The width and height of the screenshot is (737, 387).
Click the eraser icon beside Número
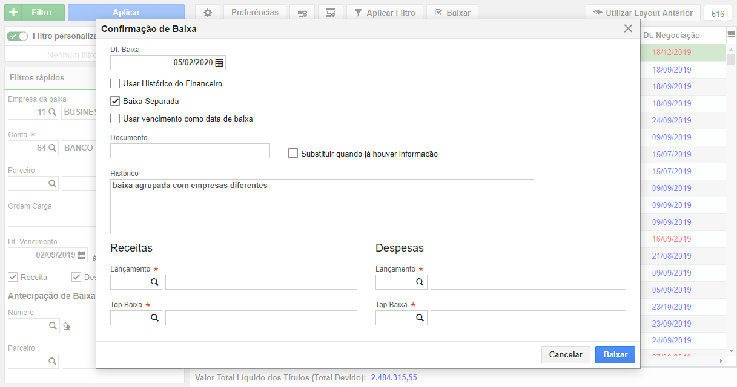click(x=67, y=327)
